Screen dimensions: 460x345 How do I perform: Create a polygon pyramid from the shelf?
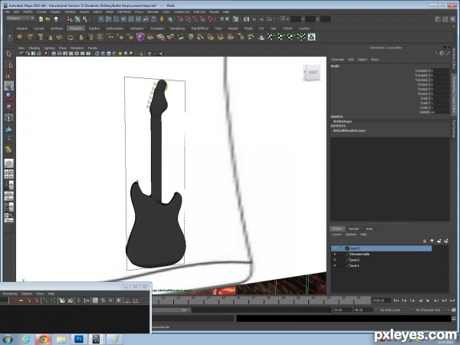click(x=80, y=37)
